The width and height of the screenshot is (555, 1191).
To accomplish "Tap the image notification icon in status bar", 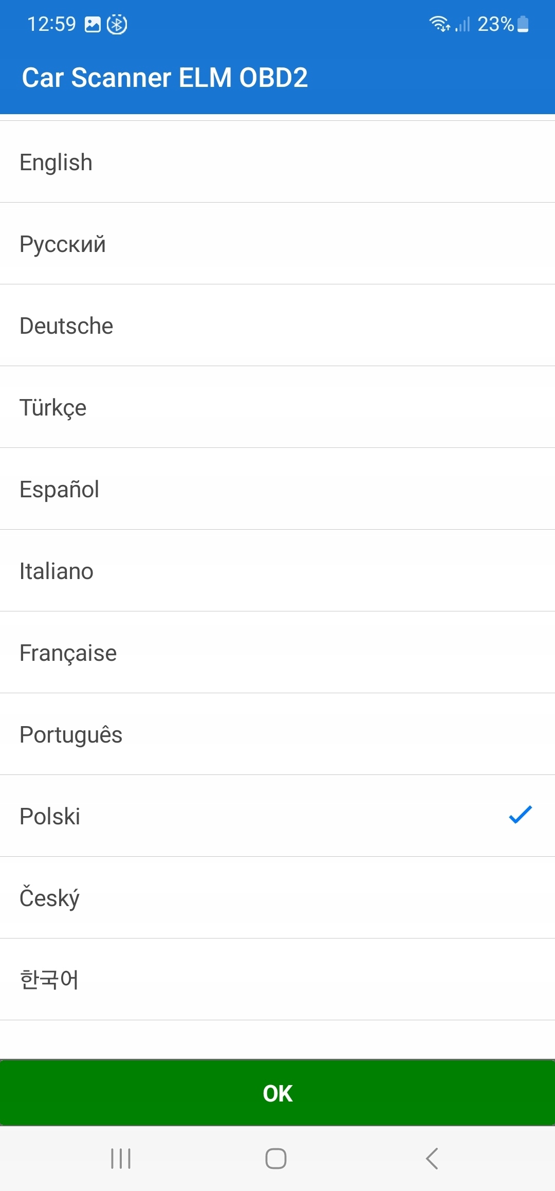I will point(92,24).
